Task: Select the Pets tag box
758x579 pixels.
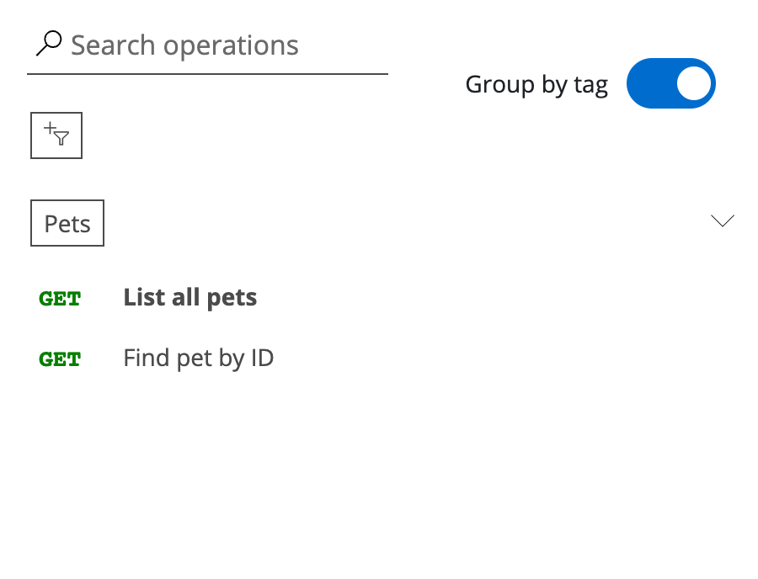Action: coord(67,223)
